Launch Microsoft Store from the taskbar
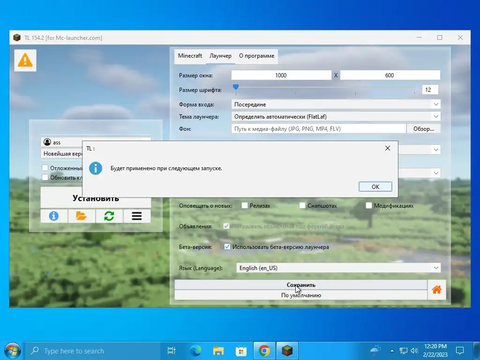This screenshot has width=480, height=360. 241,351
